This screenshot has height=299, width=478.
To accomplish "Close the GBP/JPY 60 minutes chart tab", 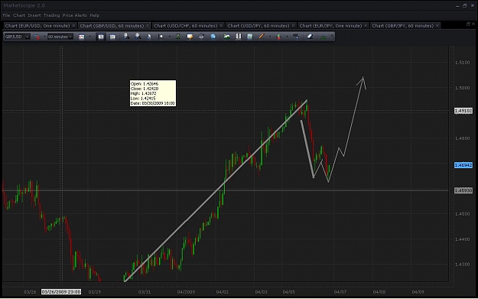I will click(x=437, y=25).
